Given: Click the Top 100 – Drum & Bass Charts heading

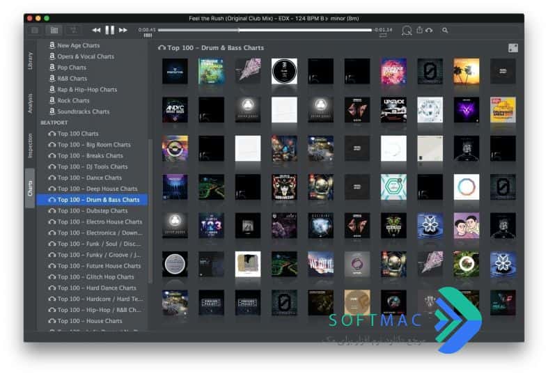Looking at the screenshot, I should click(x=215, y=48).
